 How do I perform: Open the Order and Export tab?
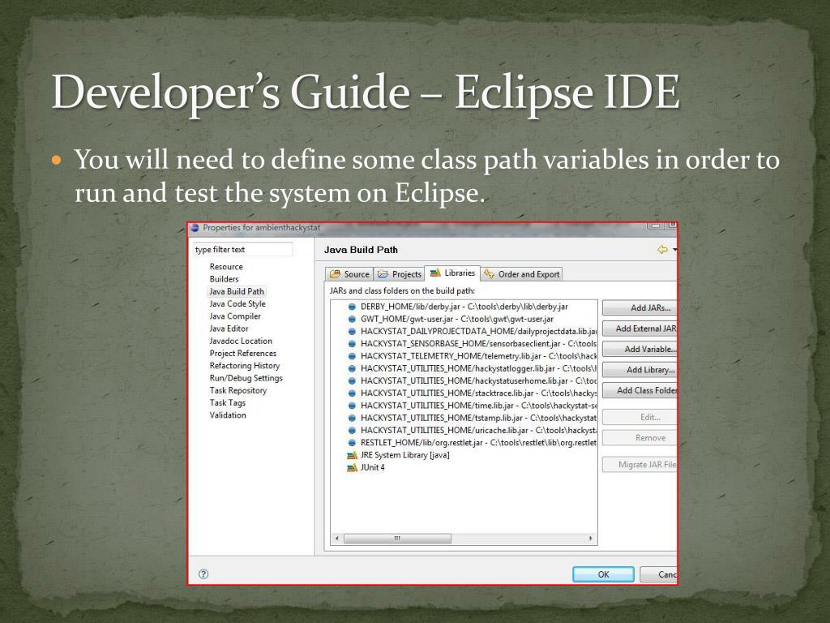(x=522, y=274)
